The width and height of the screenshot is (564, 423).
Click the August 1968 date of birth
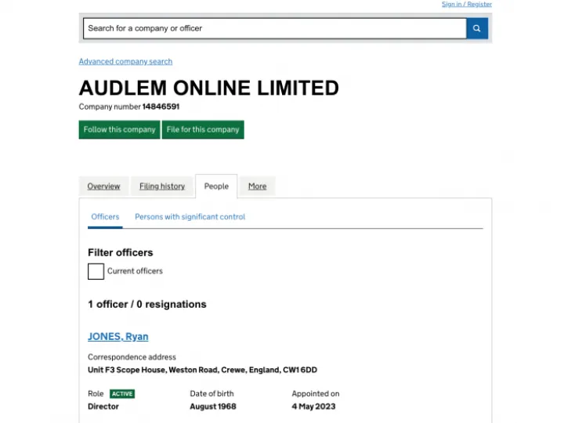click(x=212, y=407)
